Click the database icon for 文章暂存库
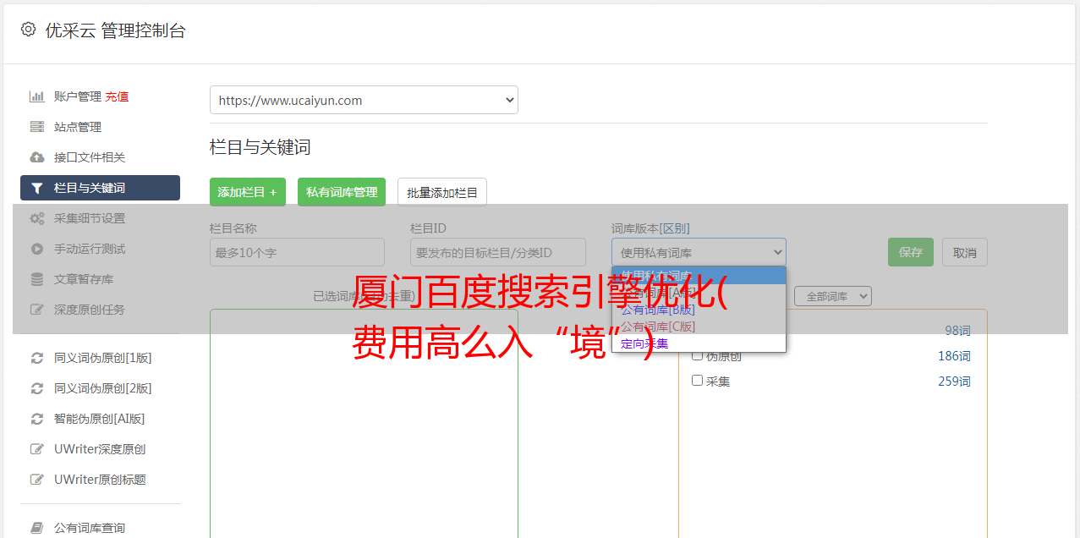This screenshot has width=1080, height=538. 36,279
